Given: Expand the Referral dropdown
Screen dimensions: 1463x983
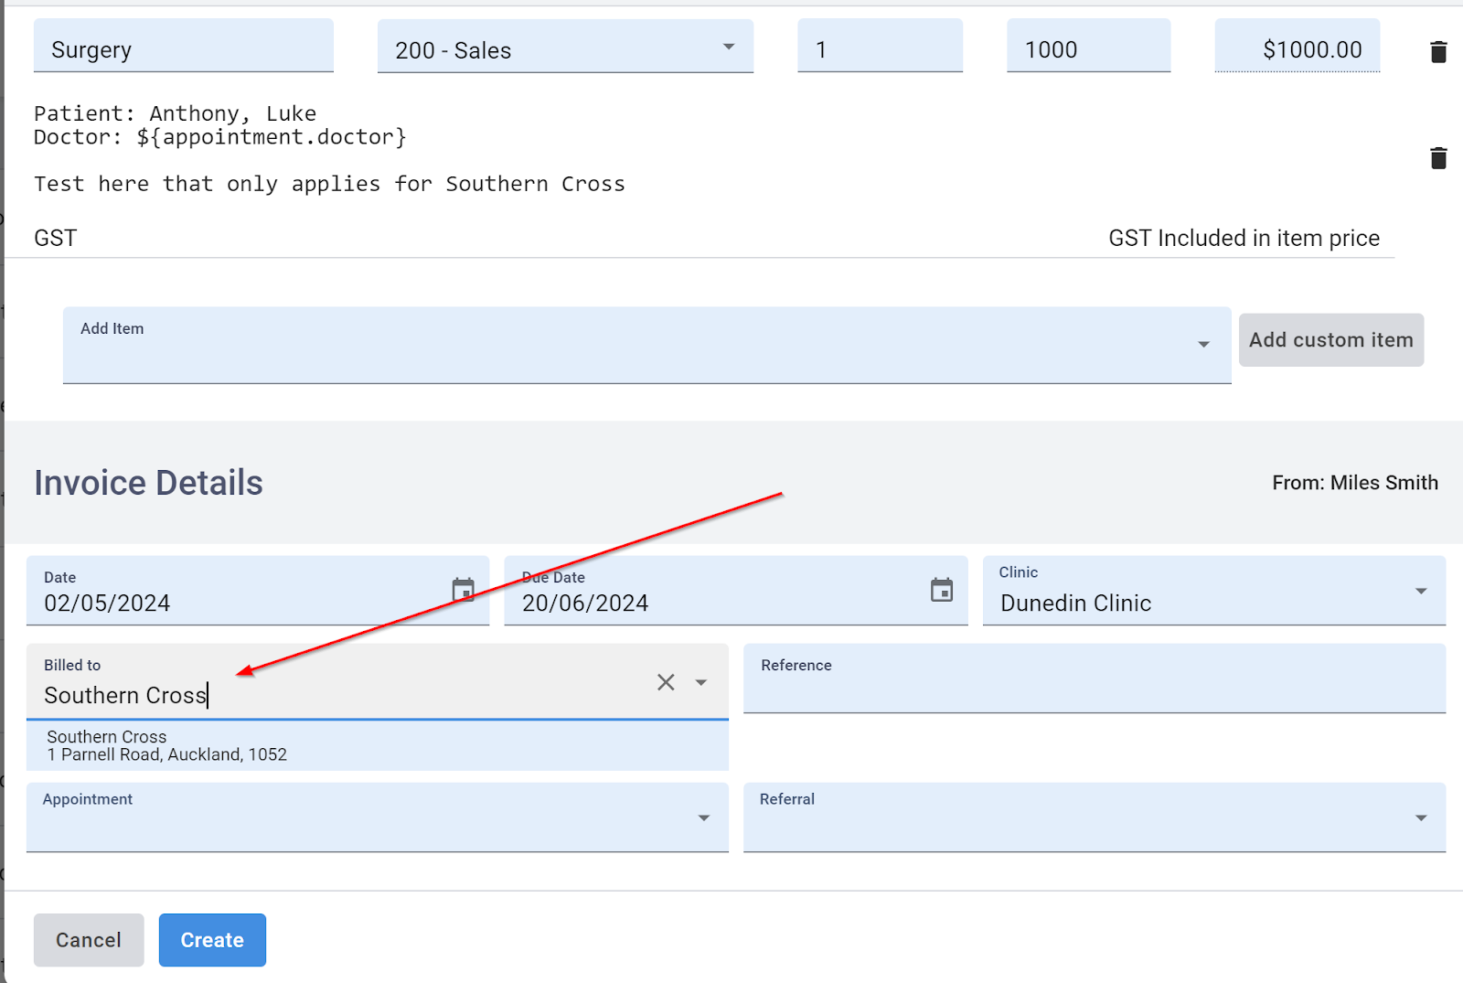Looking at the screenshot, I should tap(1420, 817).
